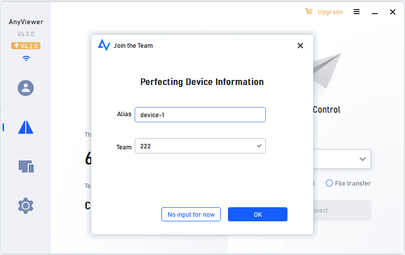This screenshot has height=255, width=405.
Task: Click the Upgrade shopping cart icon
Action: [x=309, y=12]
